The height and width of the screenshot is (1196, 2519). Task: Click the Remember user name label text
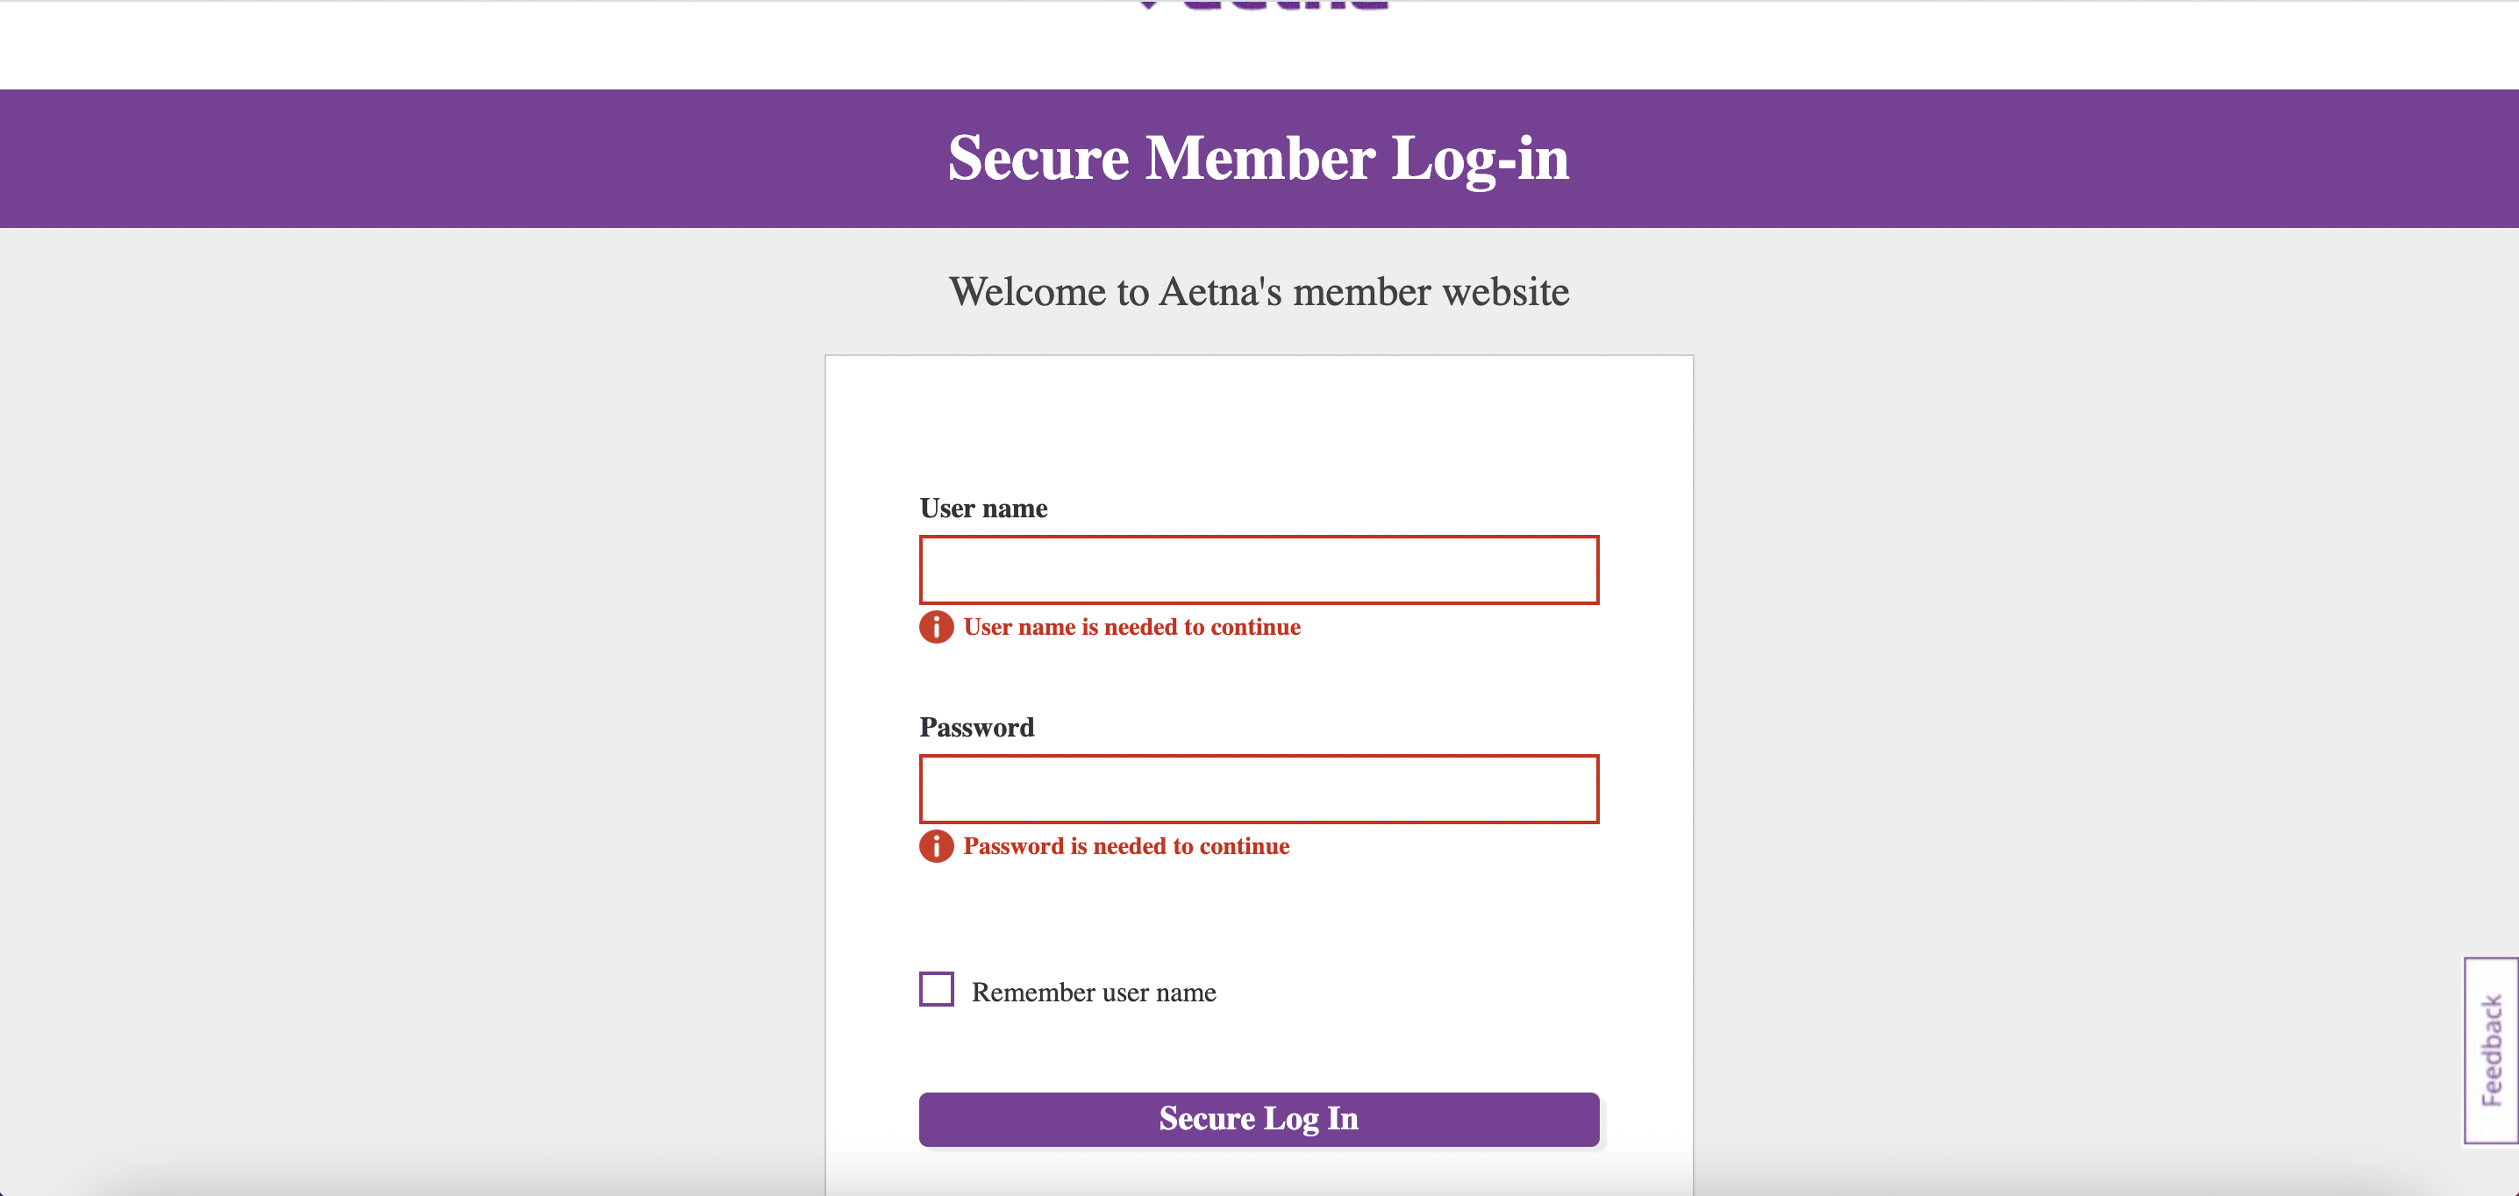pyautogui.click(x=1093, y=992)
